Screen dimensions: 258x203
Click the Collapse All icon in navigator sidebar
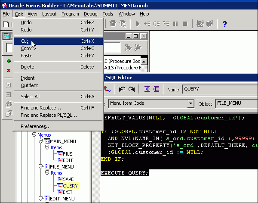[9, 114]
